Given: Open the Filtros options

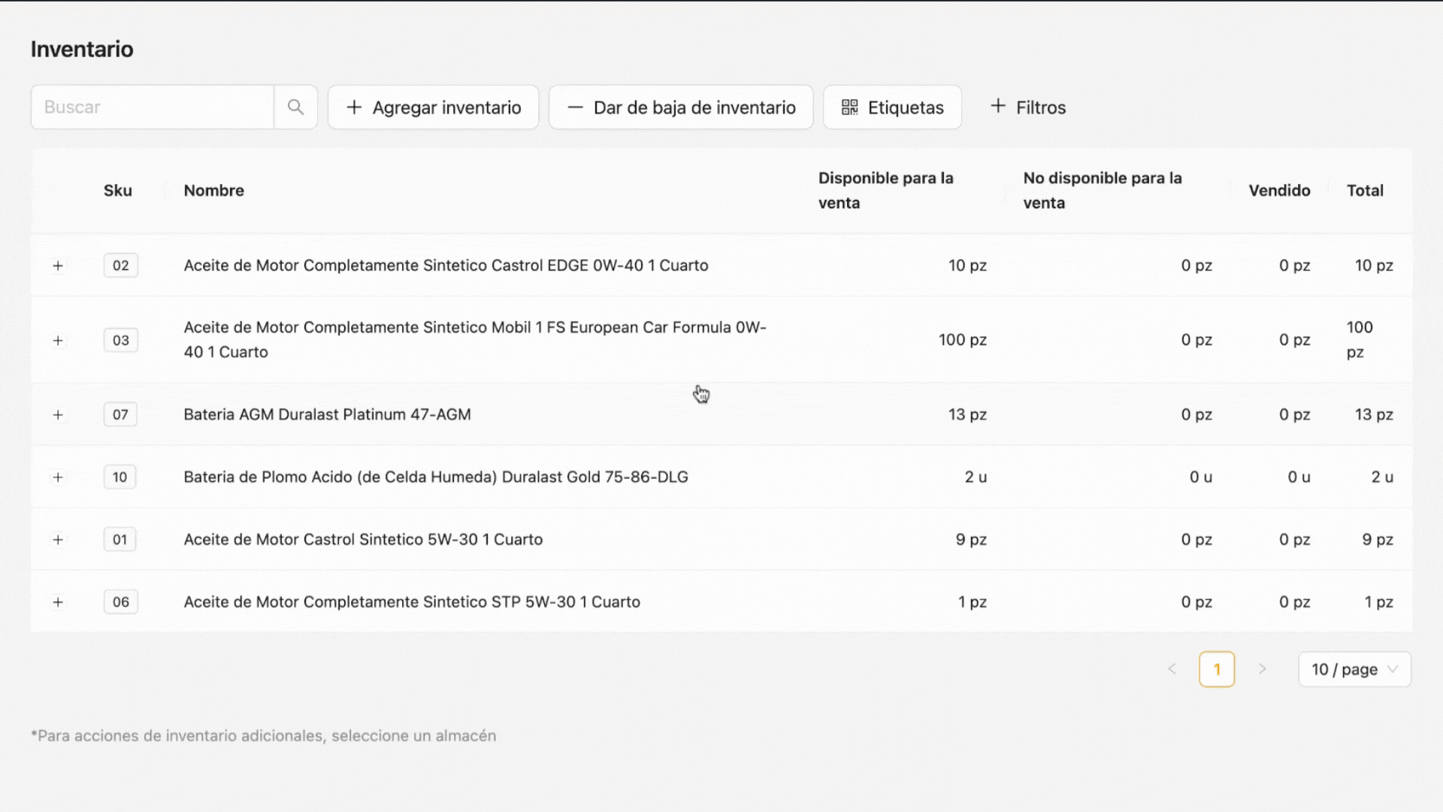Looking at the screenshot, I should (x=1027, y=107).
